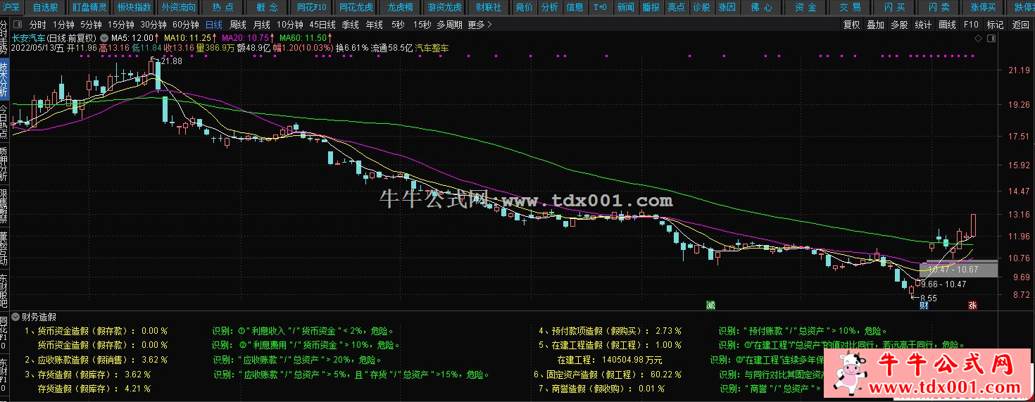1035x402 pixels.
Task: Click the 叠加 overlay tool
Action: click(875, 25)
